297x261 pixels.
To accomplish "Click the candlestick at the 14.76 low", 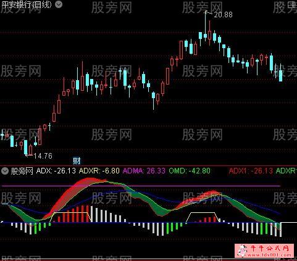I will 26,147.
